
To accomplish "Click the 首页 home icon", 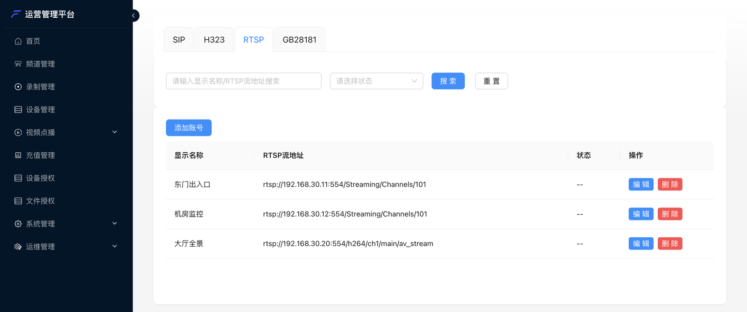I will (18, 41).
